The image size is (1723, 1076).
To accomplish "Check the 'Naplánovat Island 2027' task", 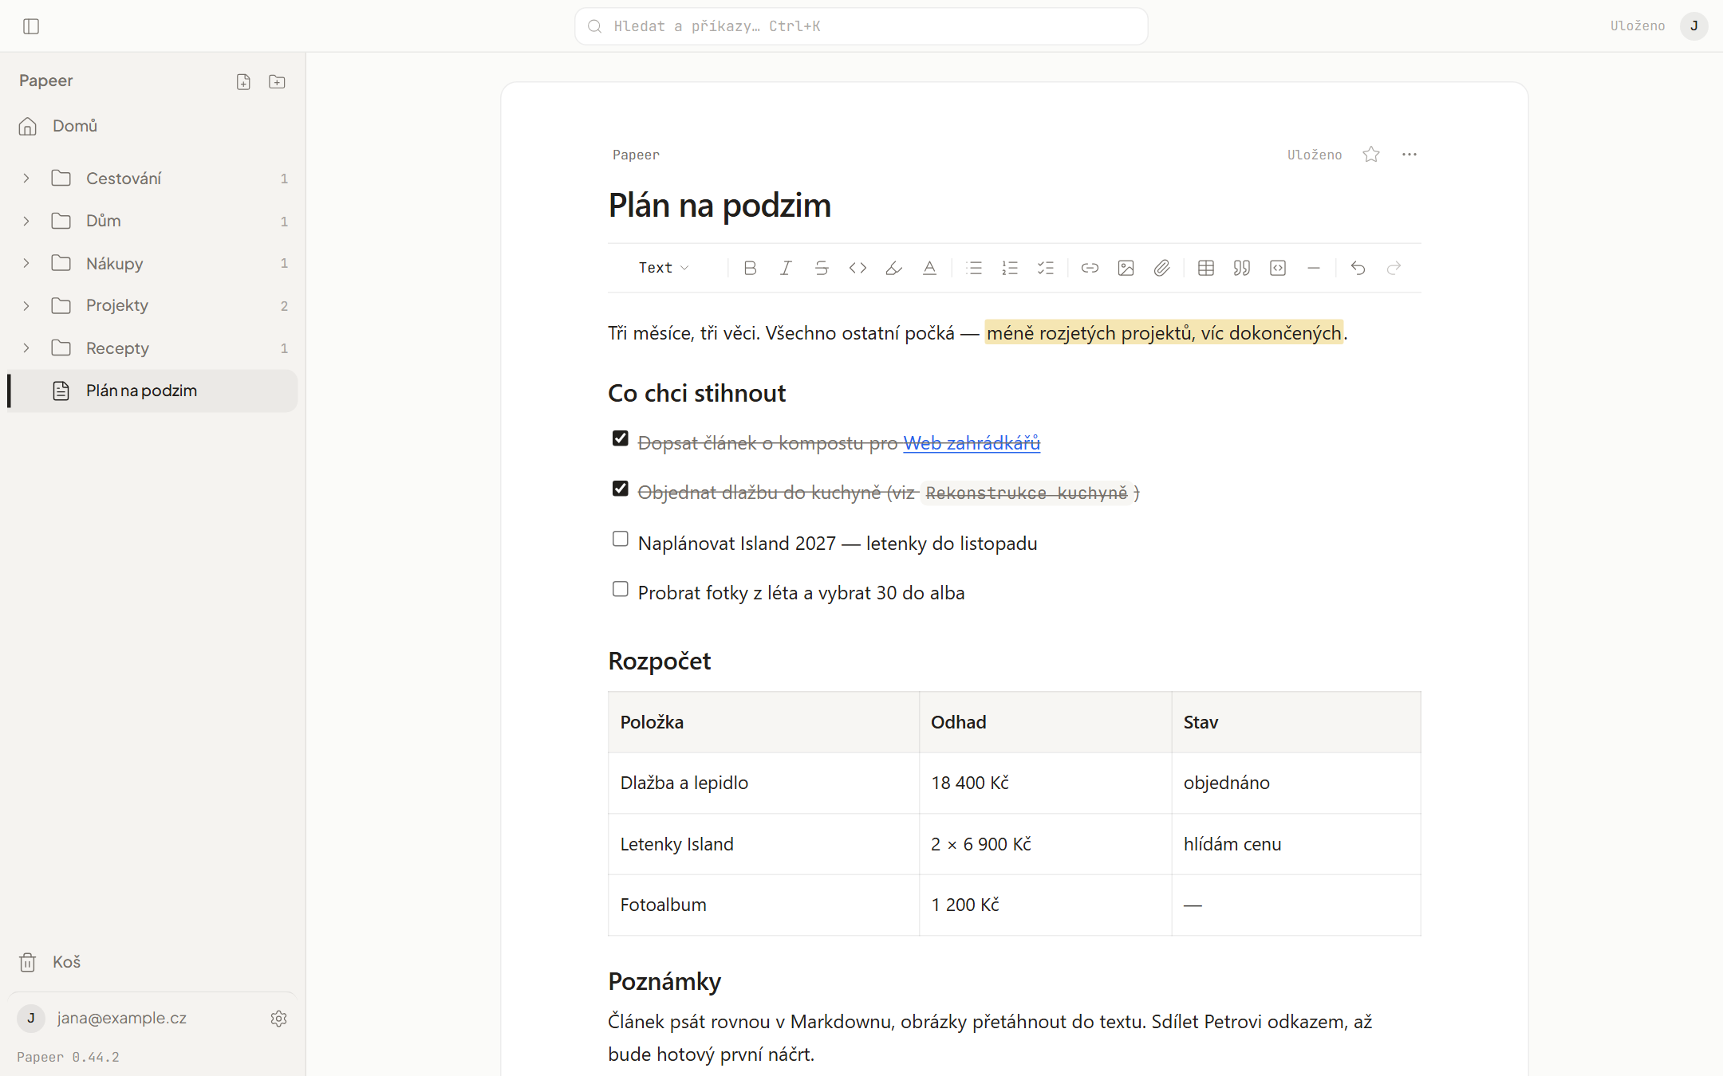I will (x=620, y=539).
